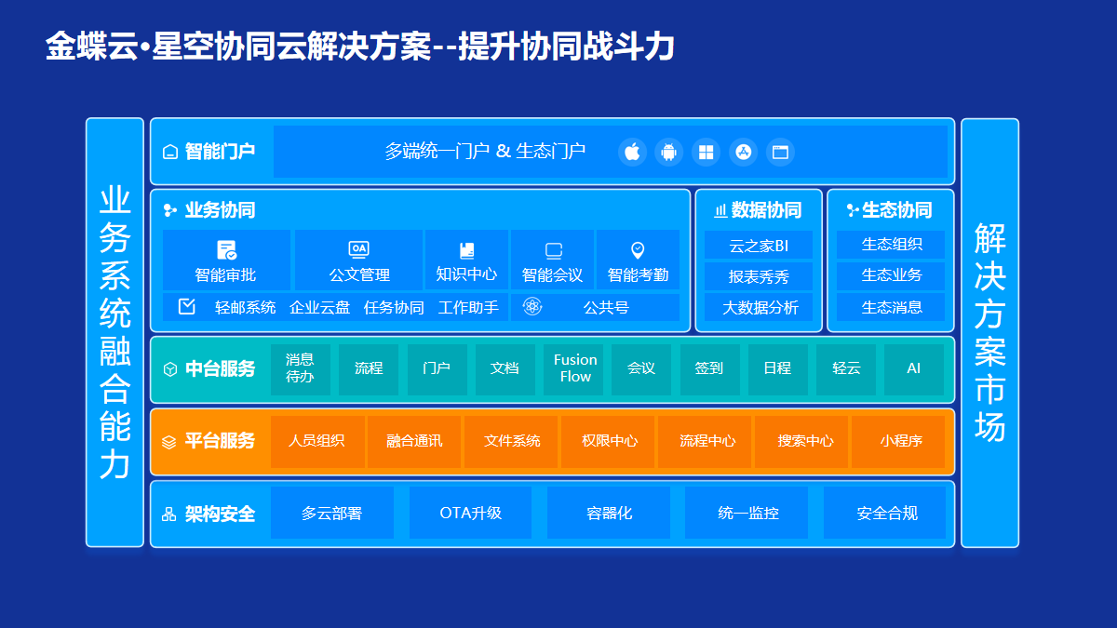Viewport: 1117px width, 628px height.
Task: Open the 轻云 tile
Action: click(x=846, y=369)
